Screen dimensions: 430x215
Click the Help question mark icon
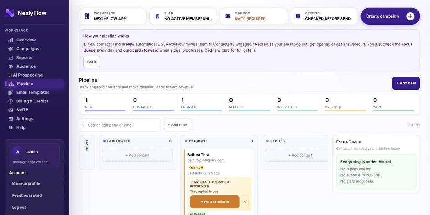(x=11, y=127)
